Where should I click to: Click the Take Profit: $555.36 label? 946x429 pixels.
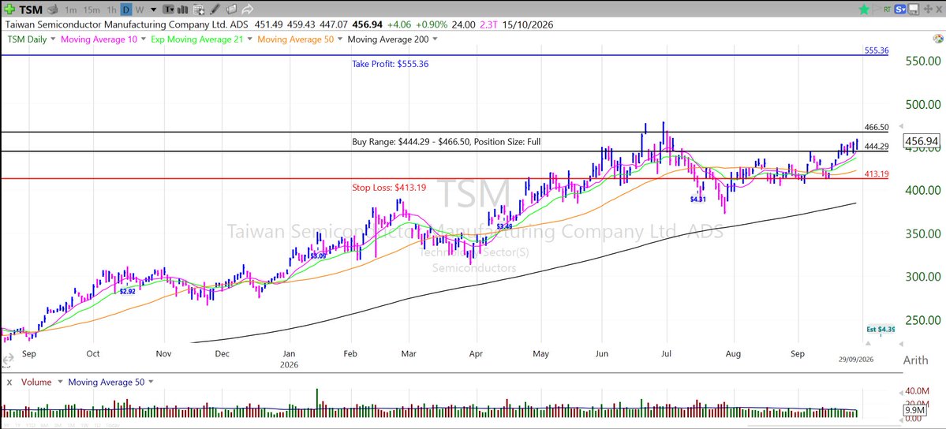391,63
